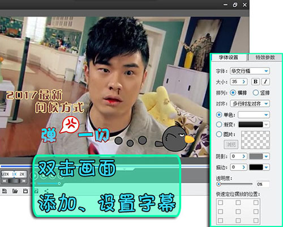Viewport: 283px width, 227px height.
Task: Expand the 多行时左对齐 alignment dropdown
Action: (250, 104)
